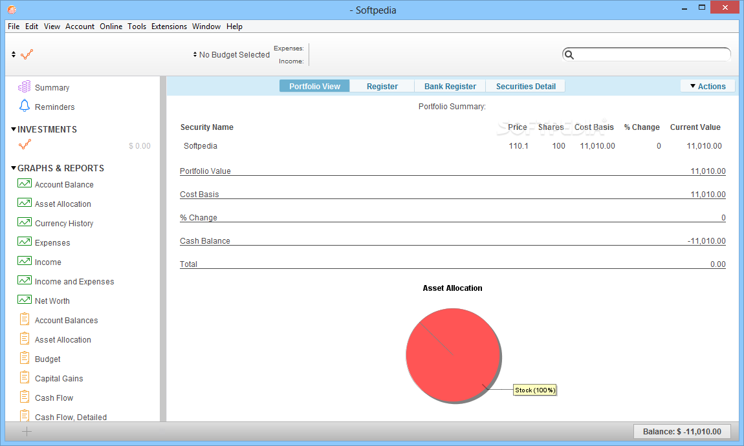744x446 pixels.
Task: Open the Capital Gains report icon
Action: pyautogui.click(x=25, y=377)
